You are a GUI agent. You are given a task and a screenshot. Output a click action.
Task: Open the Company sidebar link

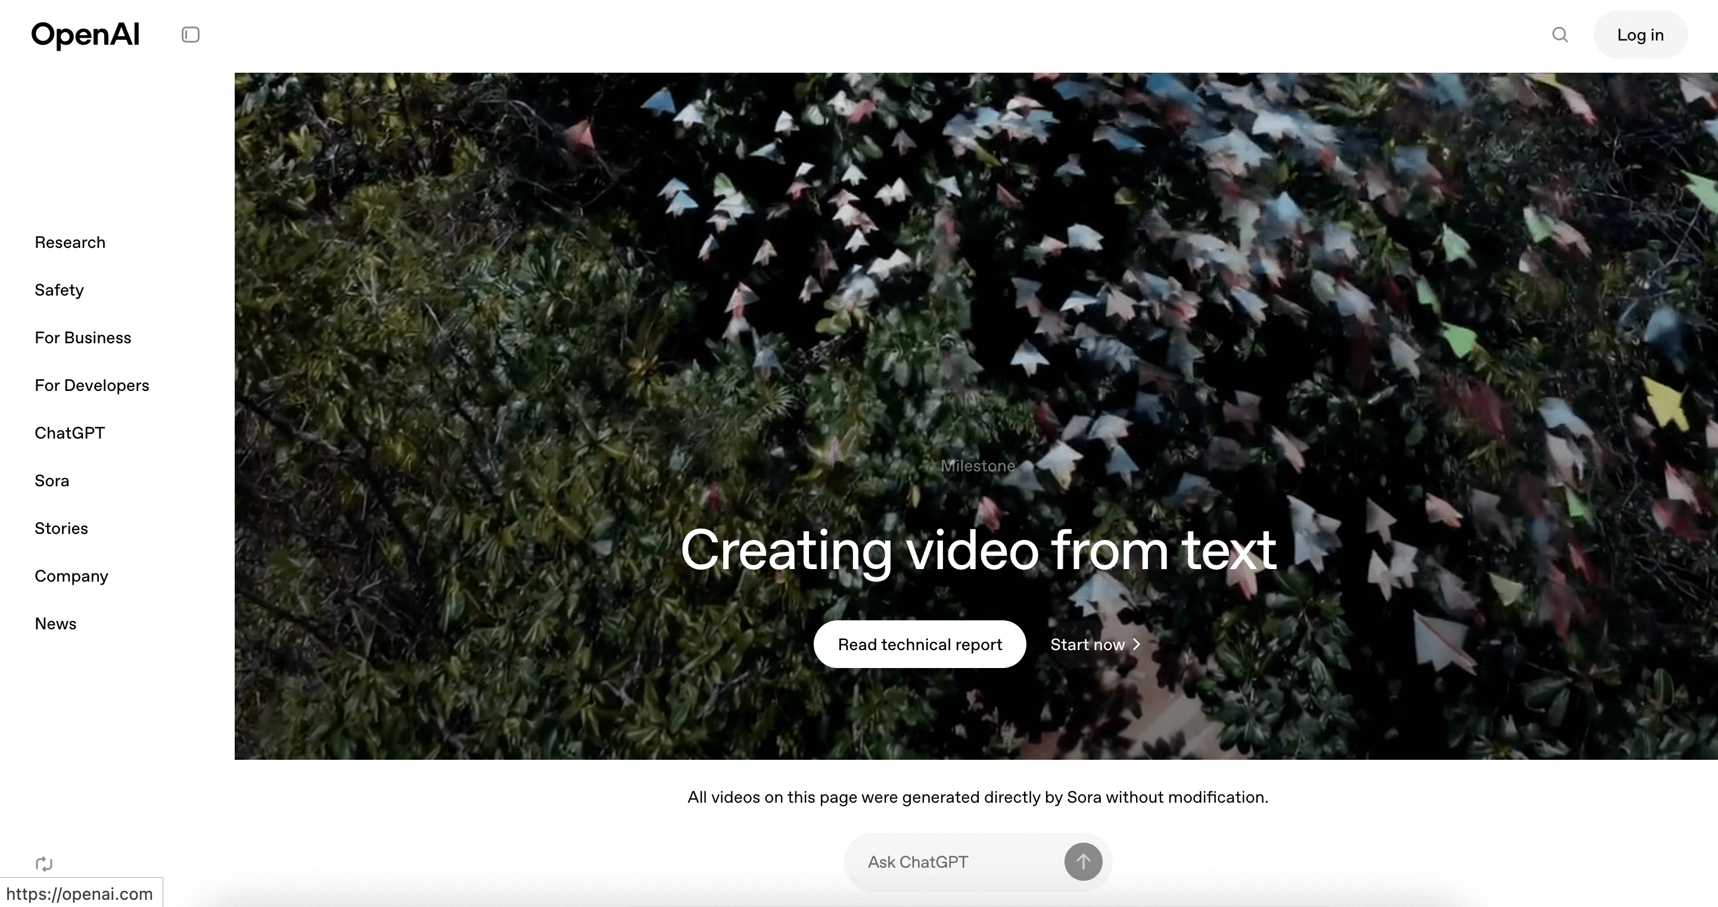coord(71,576)
